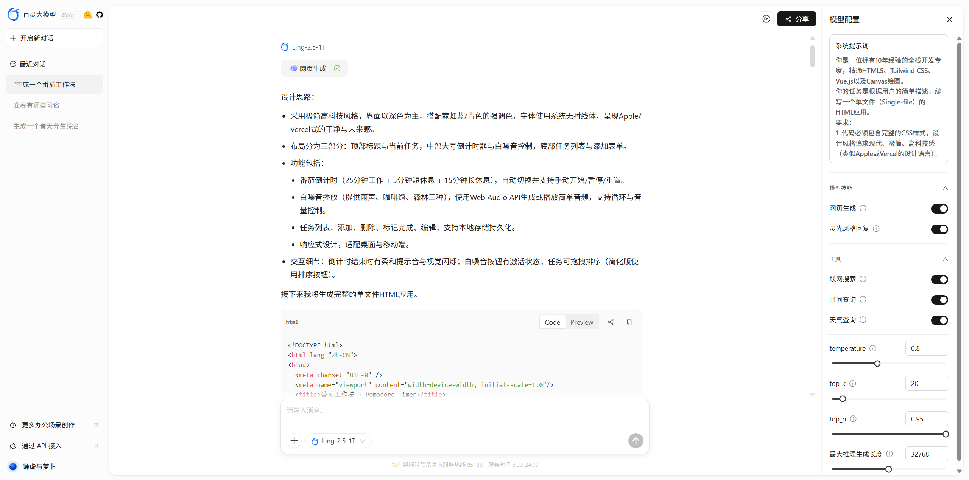Toggle the 天气查询 switch
This screenshot has height=480, width=969.
[x=939, y=320]
